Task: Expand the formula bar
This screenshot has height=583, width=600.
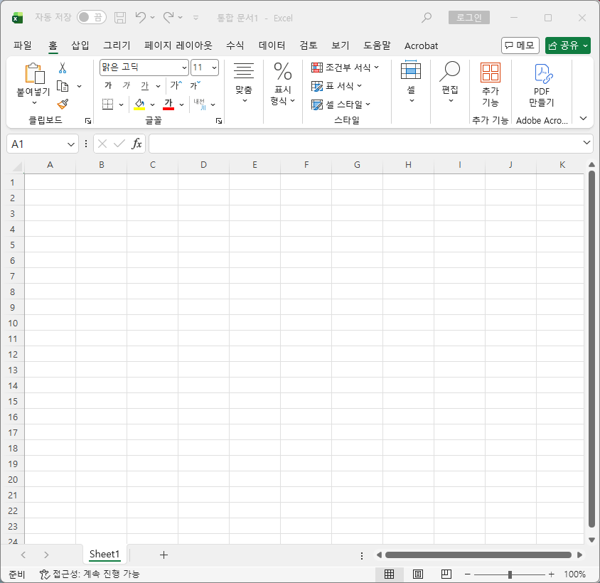Action: [x=586, y=143]
